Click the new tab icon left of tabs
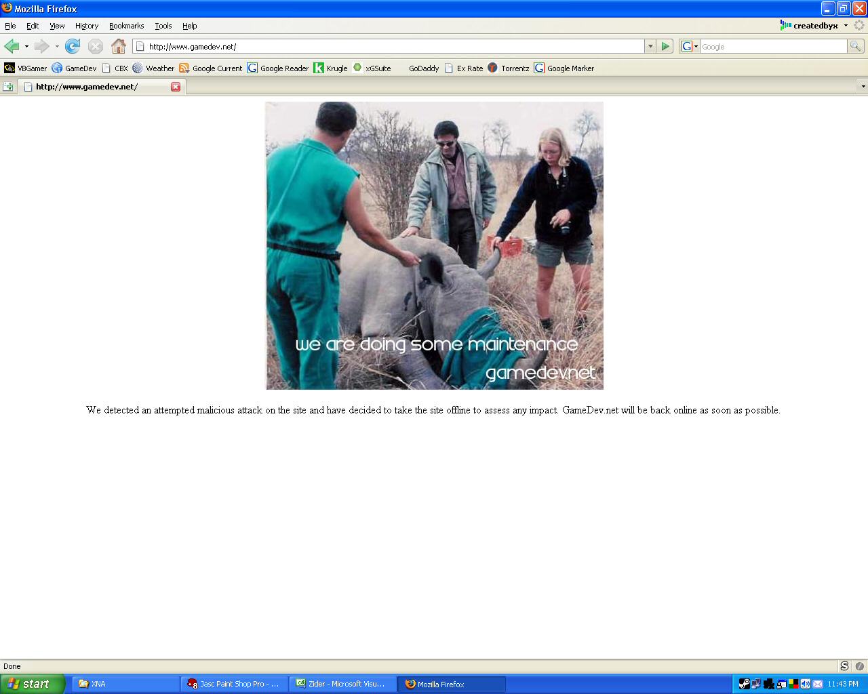The image size is (868, 694). (8, 87)
